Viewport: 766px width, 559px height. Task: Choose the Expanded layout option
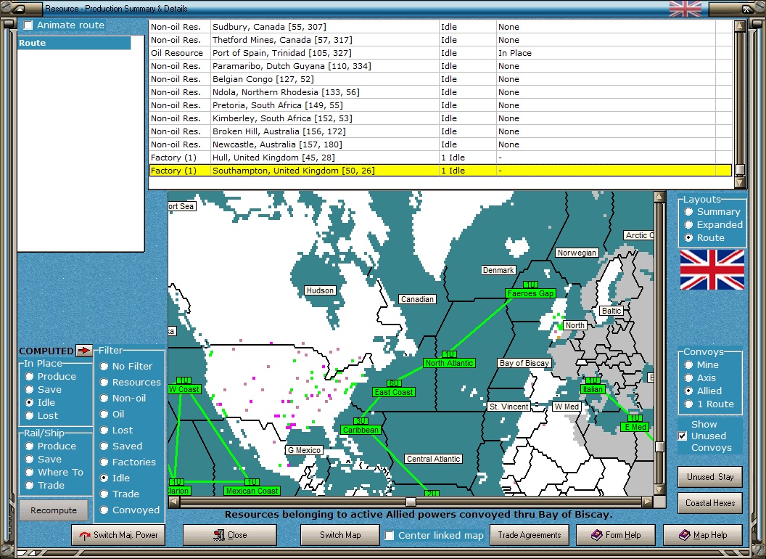coord(689,225)
